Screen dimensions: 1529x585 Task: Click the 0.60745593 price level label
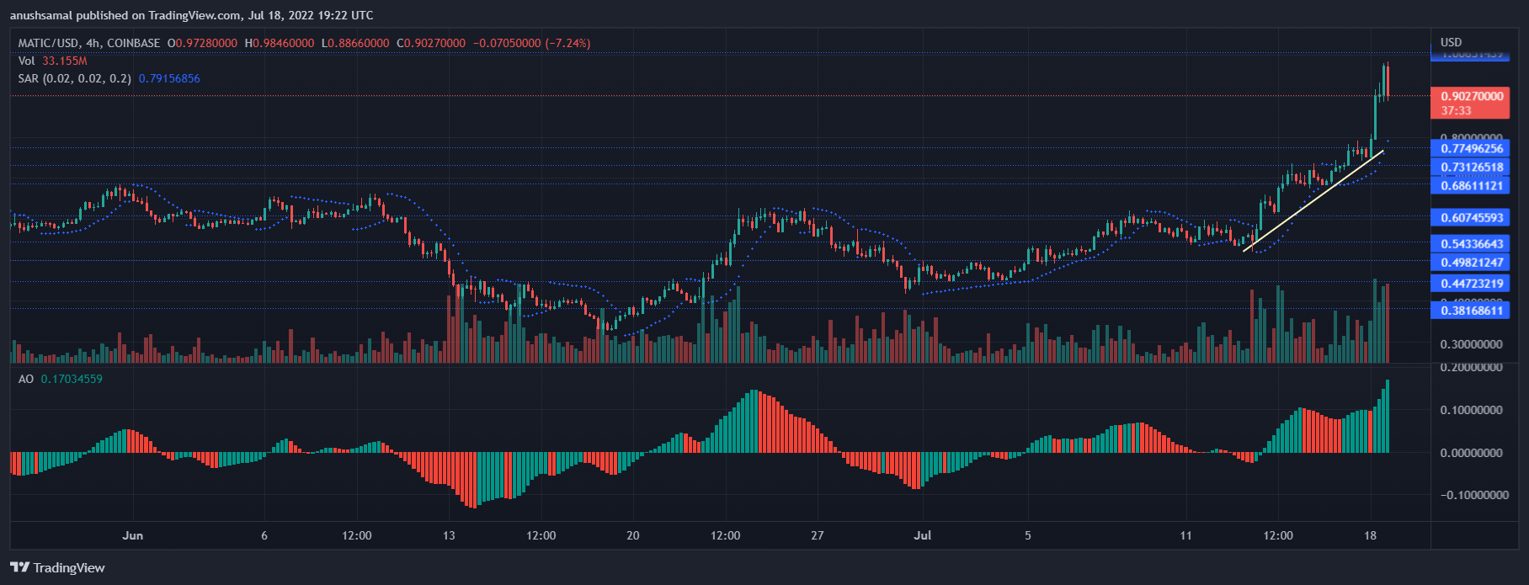pyautogui.click(x=1470, y=217)
